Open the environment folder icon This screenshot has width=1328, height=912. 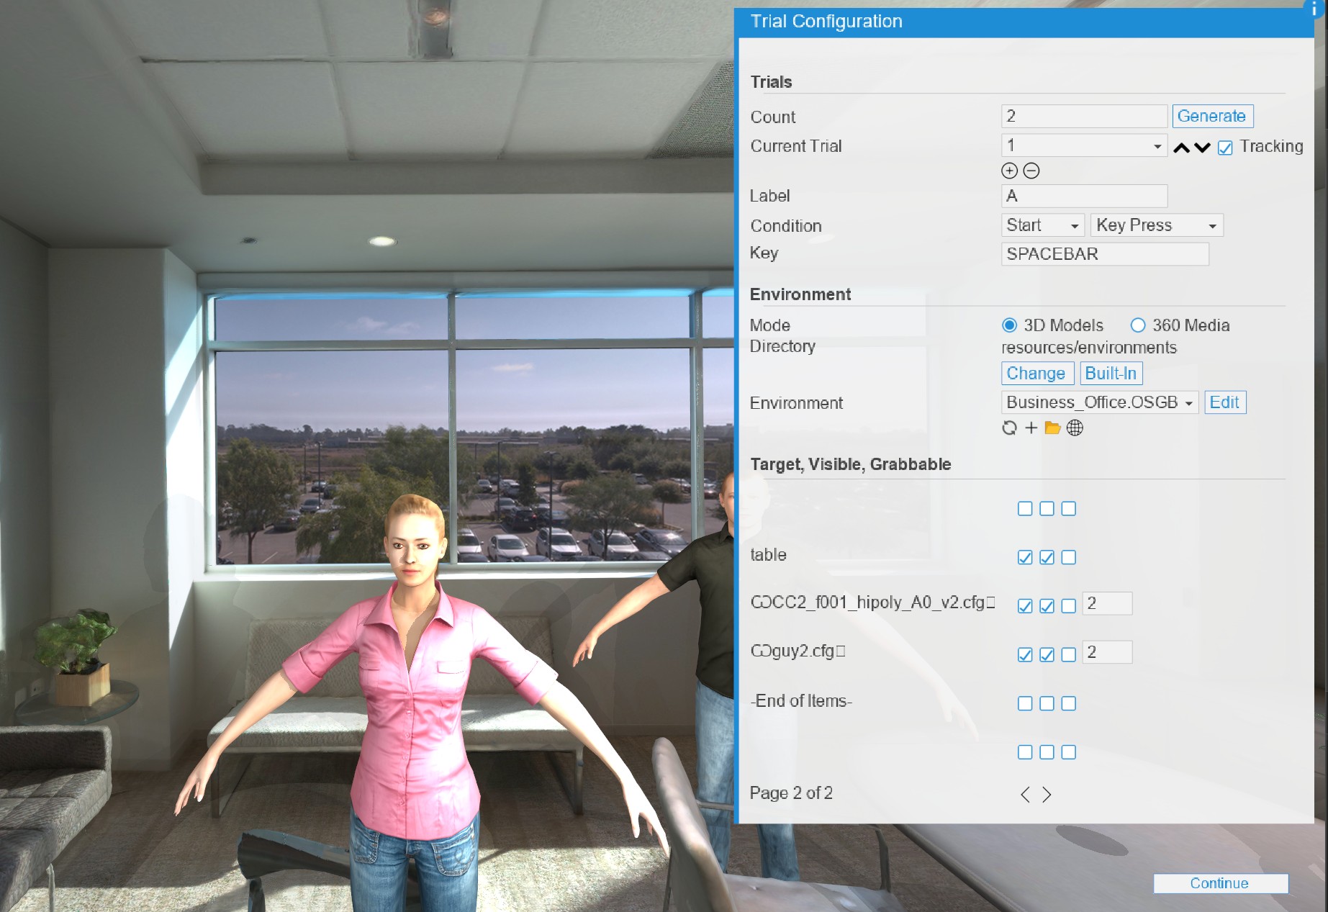pyautogui.click(x=1052, y=428)
